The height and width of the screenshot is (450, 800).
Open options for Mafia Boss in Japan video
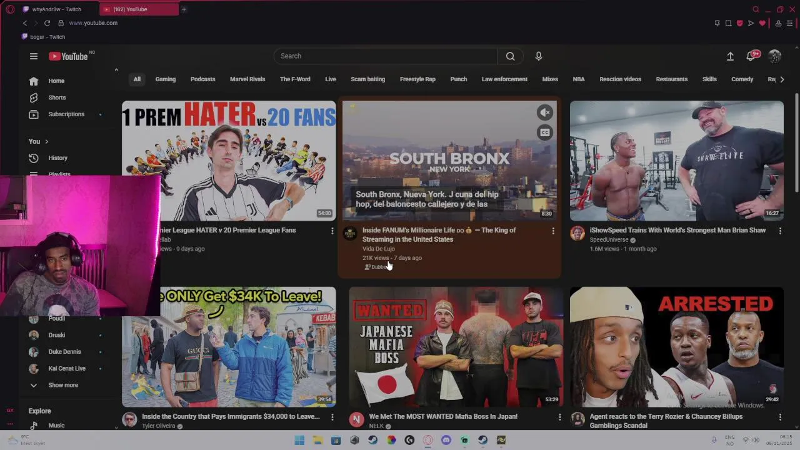559,417
